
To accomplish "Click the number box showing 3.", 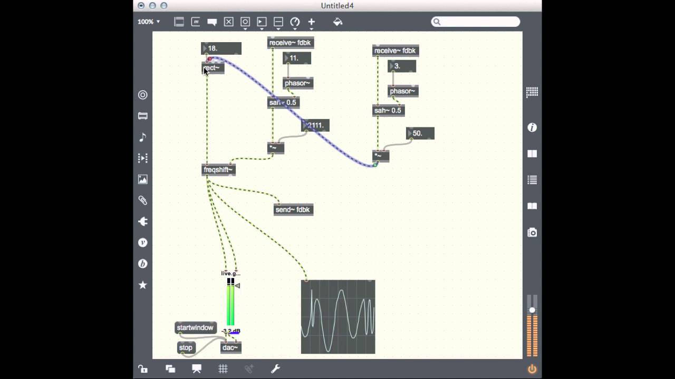I will (402, 66).
